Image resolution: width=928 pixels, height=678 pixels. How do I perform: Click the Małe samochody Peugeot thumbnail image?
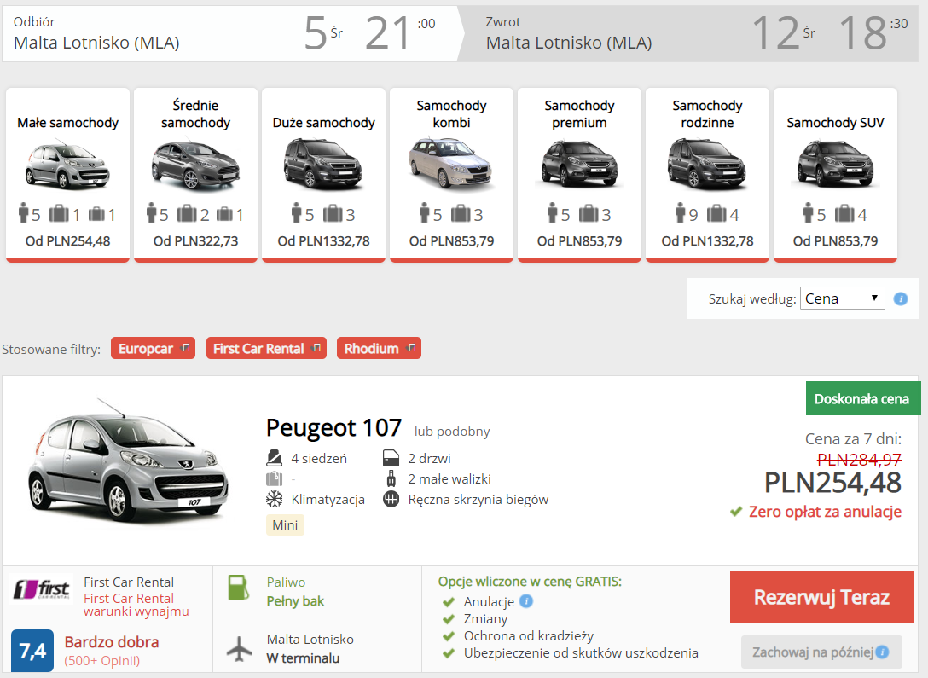coord(67,165)
